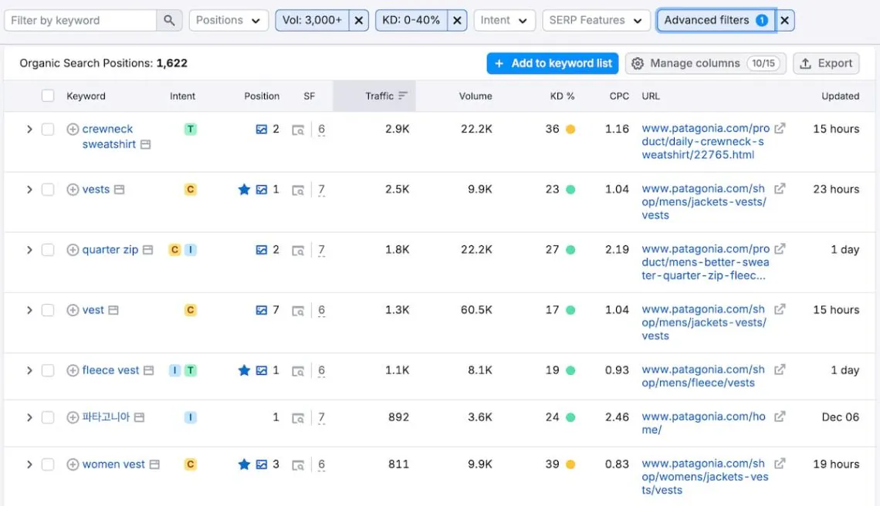Focus the Filter by keyword input
880x506 pixels.
point(80,20)
